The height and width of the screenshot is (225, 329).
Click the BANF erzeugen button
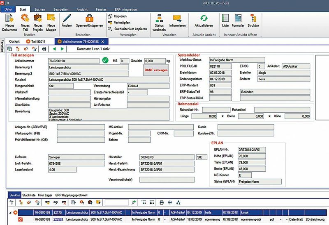point(156,70)
